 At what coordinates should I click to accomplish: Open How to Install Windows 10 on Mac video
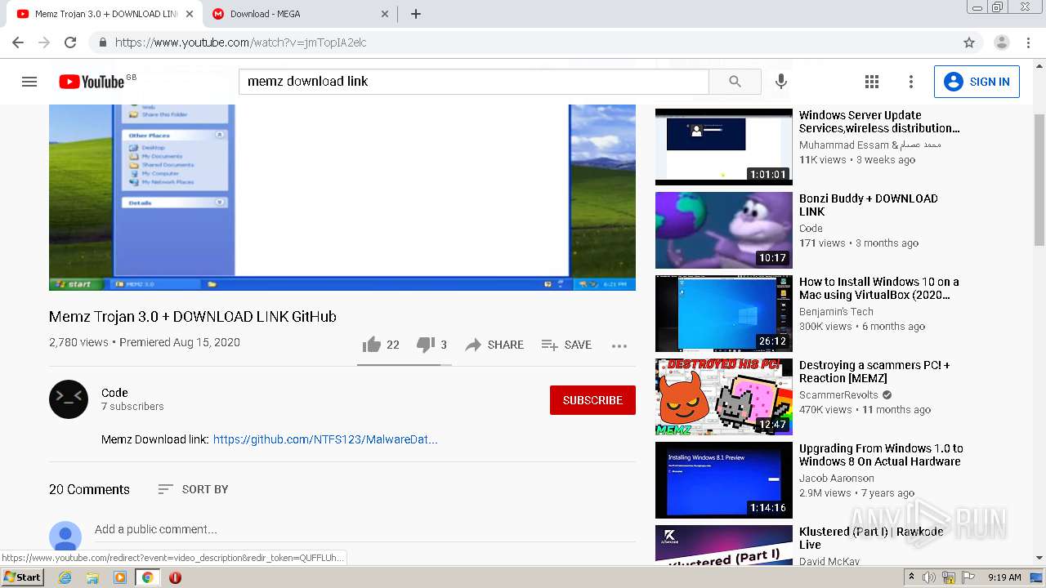click(879, 288)
